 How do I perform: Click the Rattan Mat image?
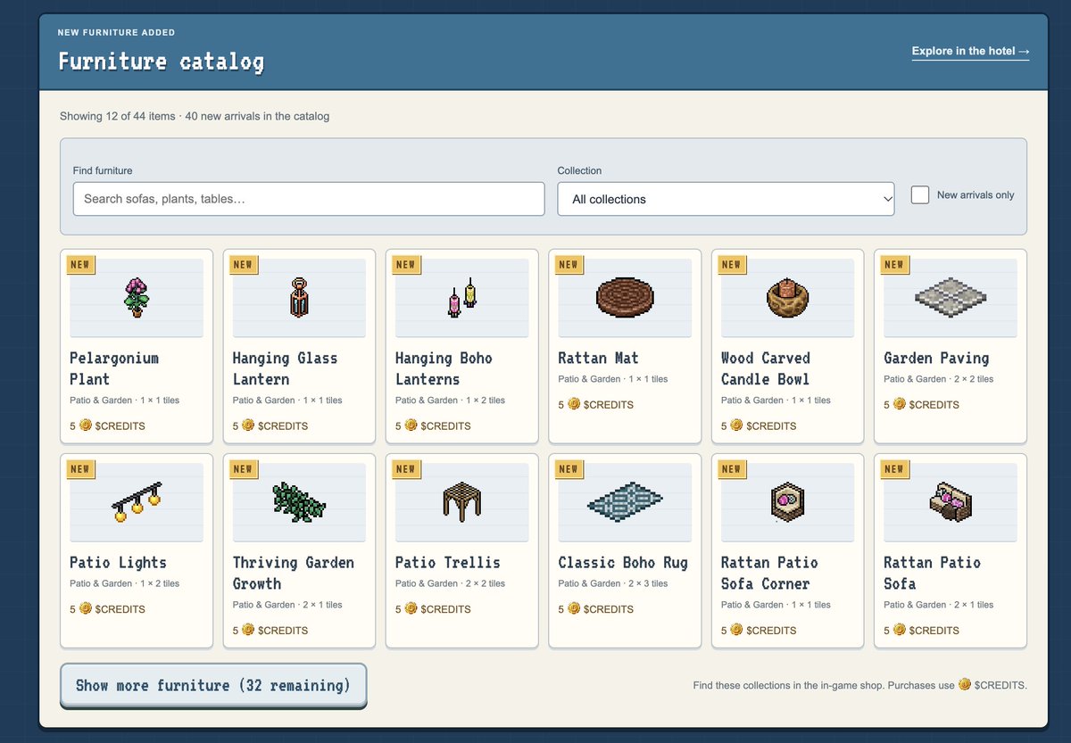(625, 297)
